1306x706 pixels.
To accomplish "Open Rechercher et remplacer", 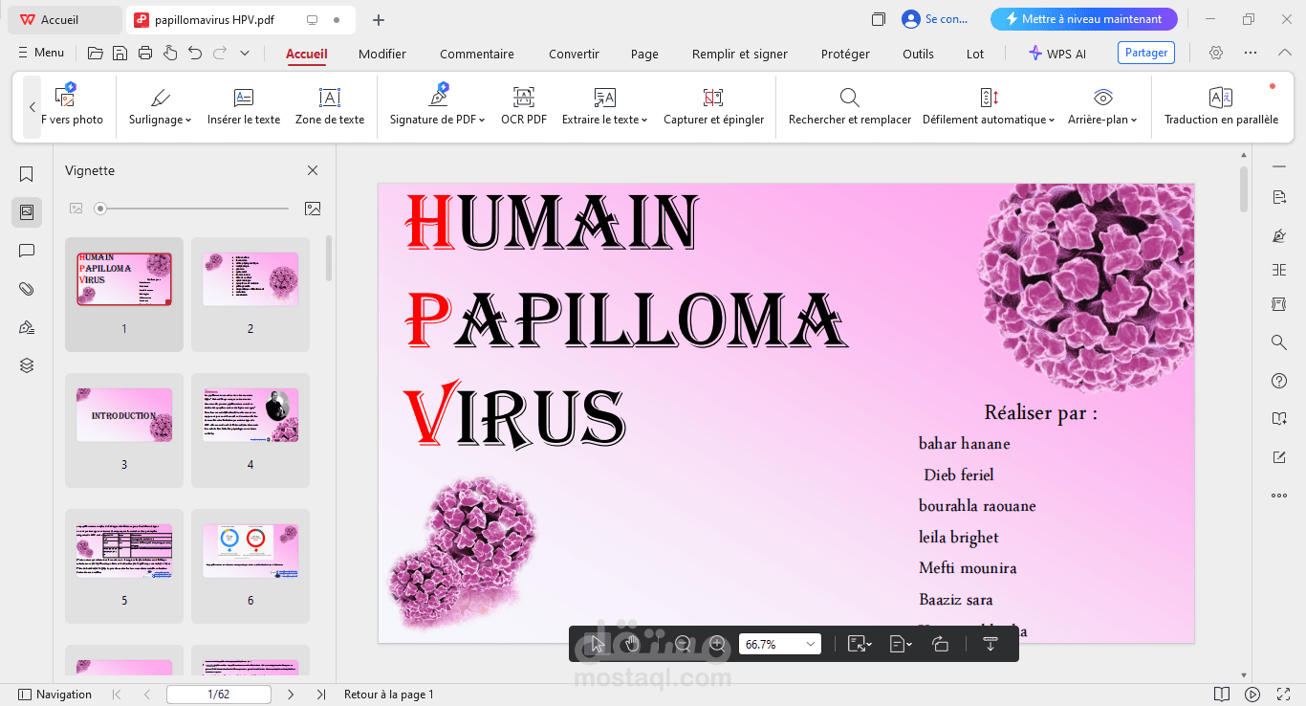I will pyautogui.click(x=849, y=106).
